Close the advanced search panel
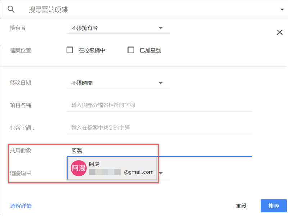This screenshot has width=288, height=217. point(279,32)
